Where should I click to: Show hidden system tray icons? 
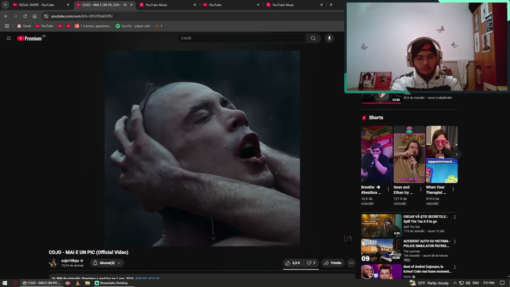tap(455, 283)
